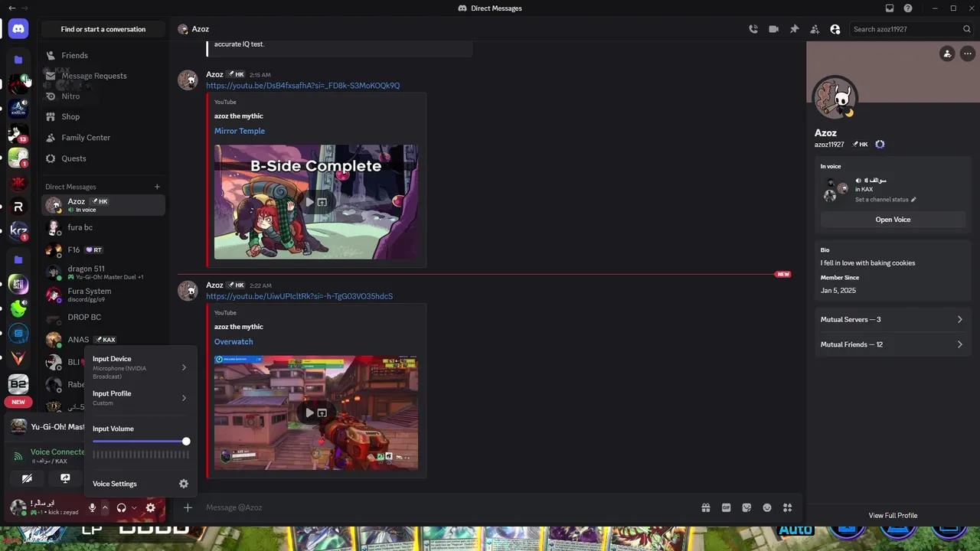Collapse the microphone input options arrow
Viewport: 980px width, 551px height.
click(x=105, y=507)
